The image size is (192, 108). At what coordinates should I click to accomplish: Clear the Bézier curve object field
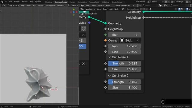click(x=138, y=40)
